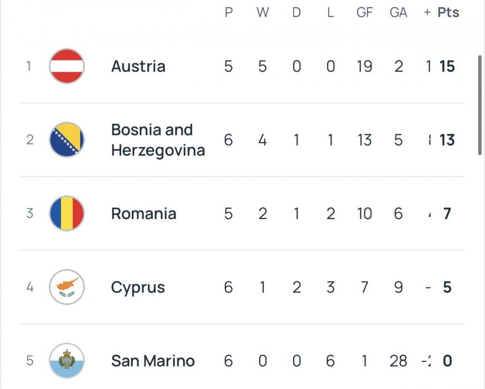The height and width of the screenshot is (389, 485).
Task: Open the Austria team link
Action: (x=138, y=66)
